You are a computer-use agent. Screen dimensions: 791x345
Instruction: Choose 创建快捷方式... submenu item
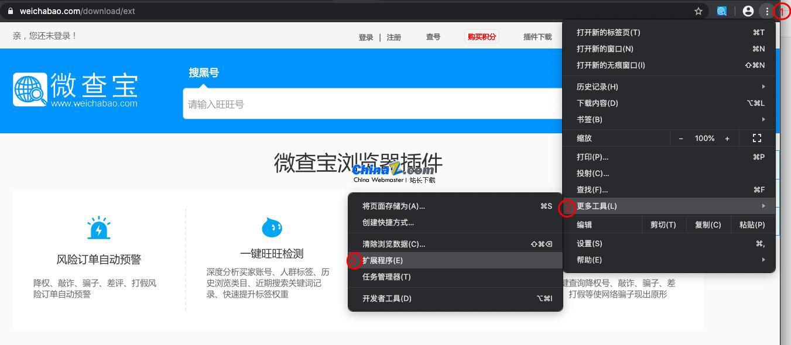click(x=456, y=222)
